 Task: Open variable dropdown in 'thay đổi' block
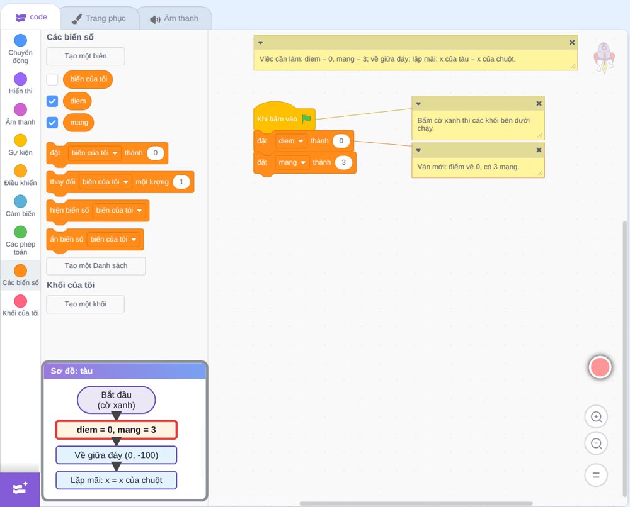105,182
